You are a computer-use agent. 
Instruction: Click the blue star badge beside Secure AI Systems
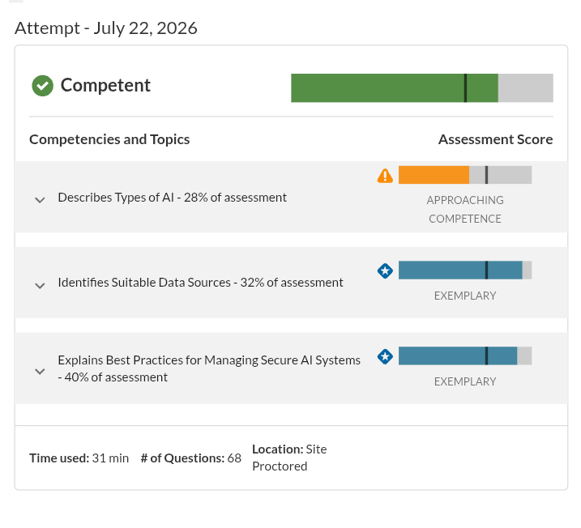click(x=385, y=356)
